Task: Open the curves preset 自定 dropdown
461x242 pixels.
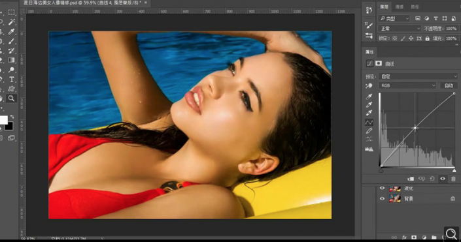Action: tap(418, 76)
